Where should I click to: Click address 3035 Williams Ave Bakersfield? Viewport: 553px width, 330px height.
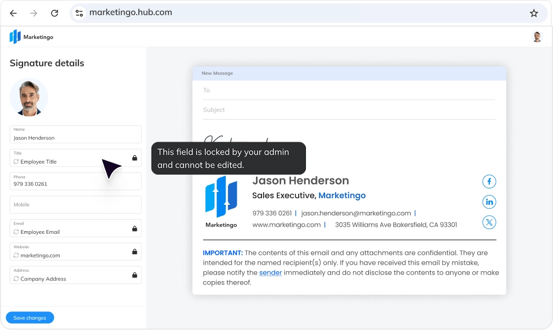click(x=396, y=225)
